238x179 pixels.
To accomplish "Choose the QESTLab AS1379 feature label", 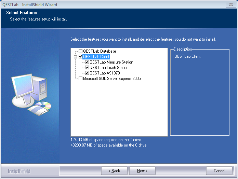I will pyautogui.click(x=105, y=73).
